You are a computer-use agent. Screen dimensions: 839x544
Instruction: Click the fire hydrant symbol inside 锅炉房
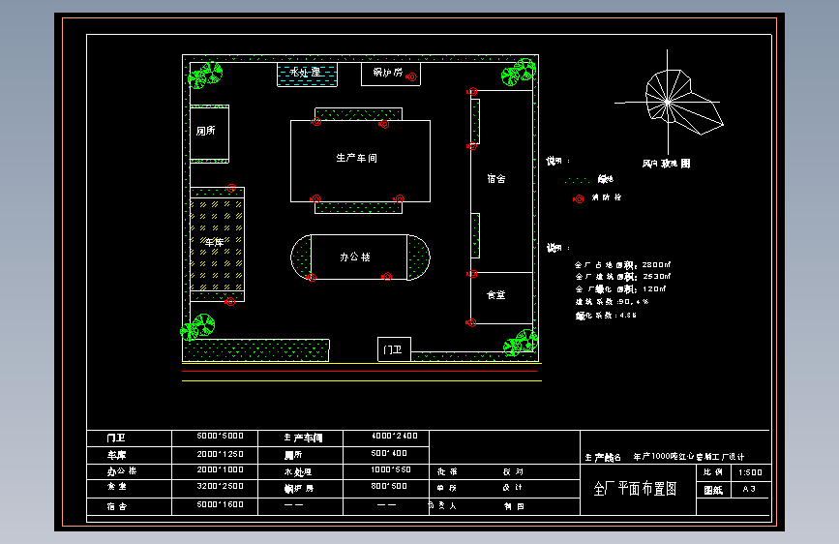pos(411,77)
